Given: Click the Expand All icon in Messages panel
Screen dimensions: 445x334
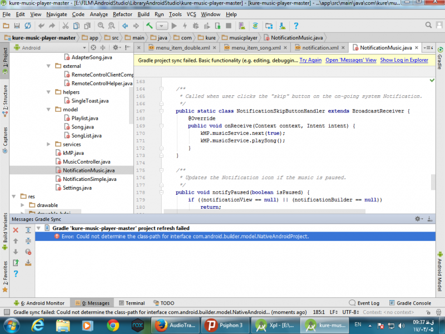Looking at the screenshot, I should [28, 229].
